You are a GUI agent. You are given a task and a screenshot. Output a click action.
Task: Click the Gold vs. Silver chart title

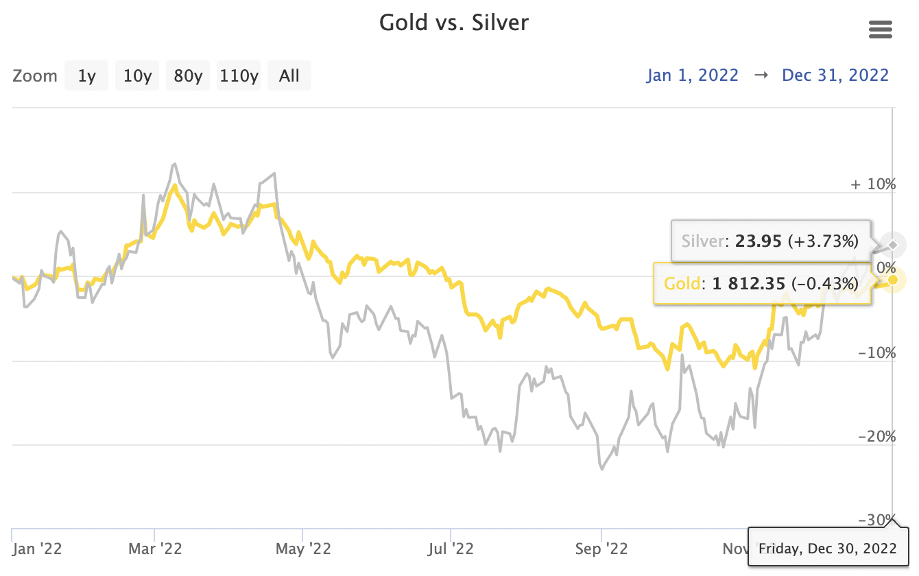[454, 23]
